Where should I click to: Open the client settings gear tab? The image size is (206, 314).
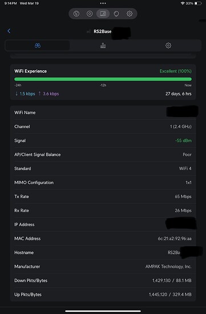[168, 46]
